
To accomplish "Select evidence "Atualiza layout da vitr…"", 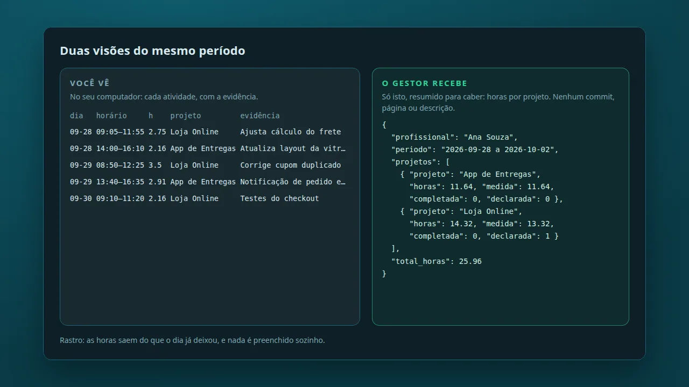I will 293,148.
